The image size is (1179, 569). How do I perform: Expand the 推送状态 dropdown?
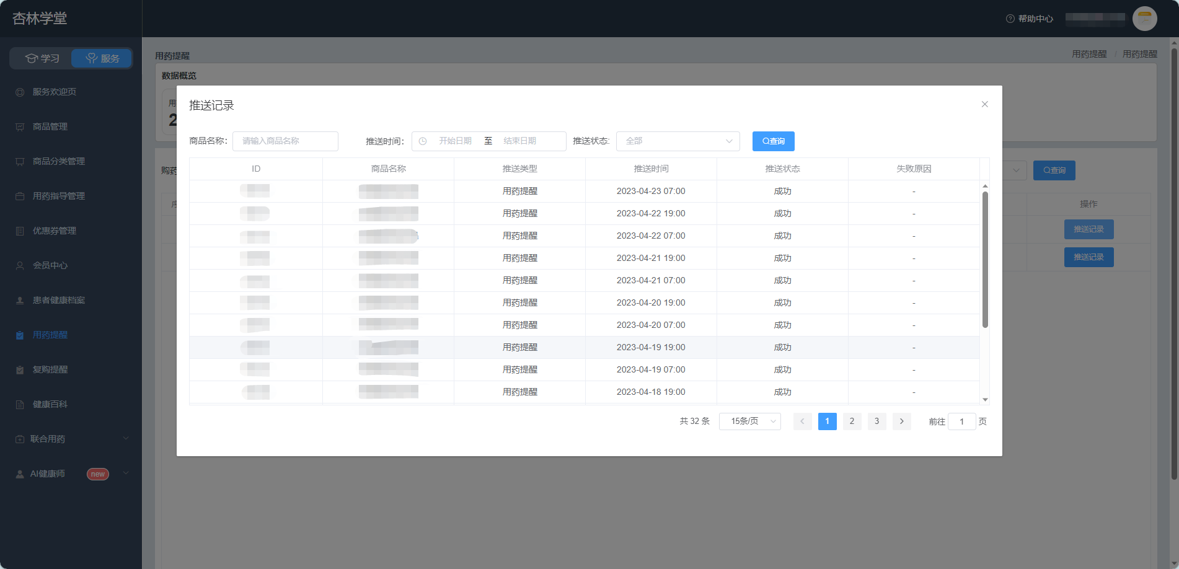(678, 141)
